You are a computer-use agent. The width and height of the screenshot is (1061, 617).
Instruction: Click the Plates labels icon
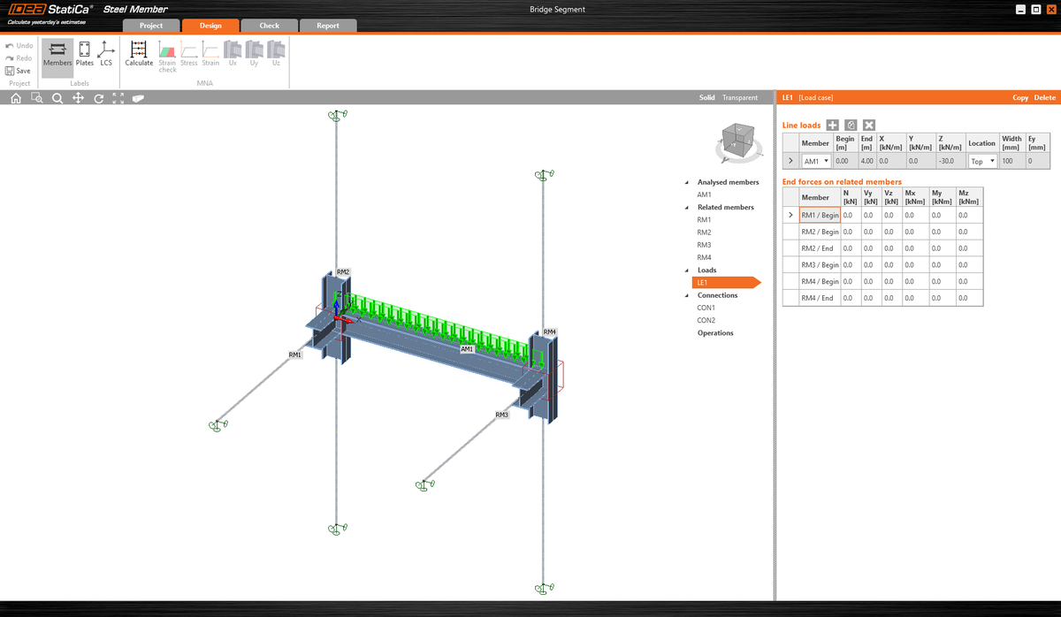pyautogui.click(x=84, y=55)
